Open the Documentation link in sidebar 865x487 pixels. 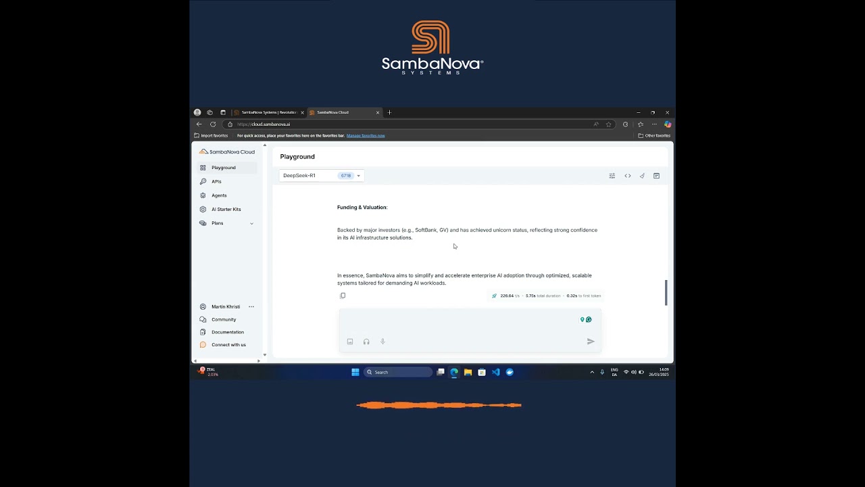click(222, 332)
